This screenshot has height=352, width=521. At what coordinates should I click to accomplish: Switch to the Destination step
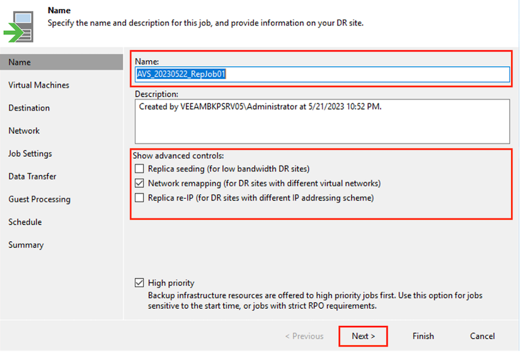coord(29,108)
